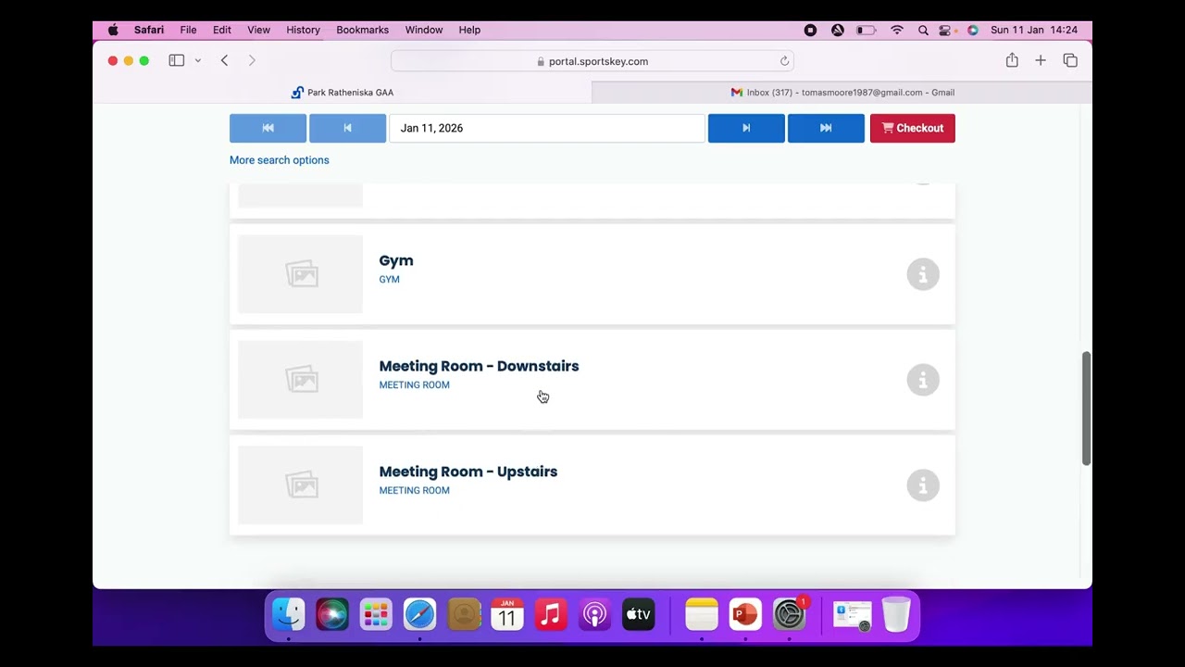This screenshot has width=1185, height=667.
Task: Open the Trash in the Dock
Action: pos(896,614)
